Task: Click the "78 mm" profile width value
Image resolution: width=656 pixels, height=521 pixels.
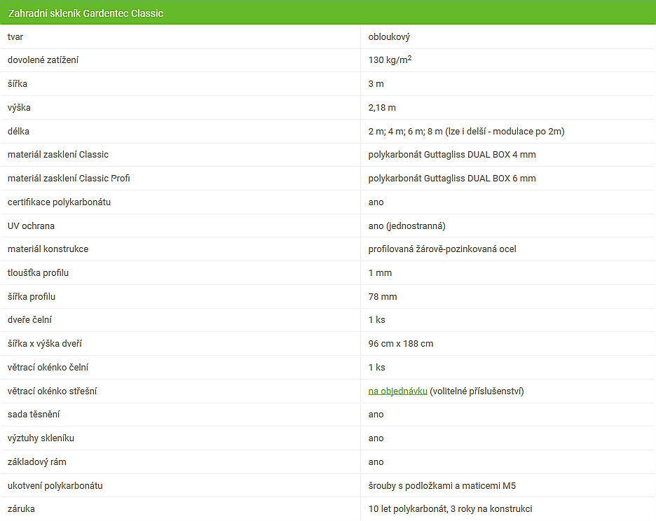Action: 383,297
